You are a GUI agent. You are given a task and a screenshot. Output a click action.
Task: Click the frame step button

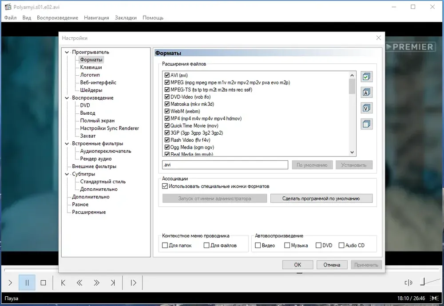coord(133,283)
